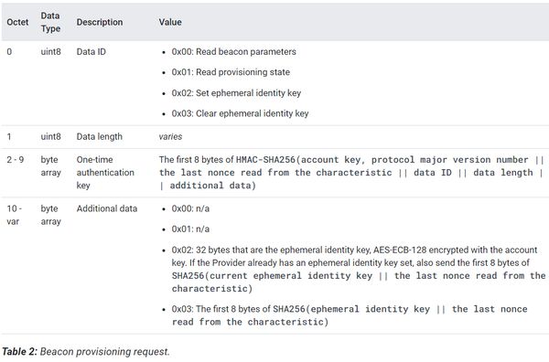This screenshot has width=549, height=362.
Task: Click the italic 'varies' value
Action: pos(170,136)
